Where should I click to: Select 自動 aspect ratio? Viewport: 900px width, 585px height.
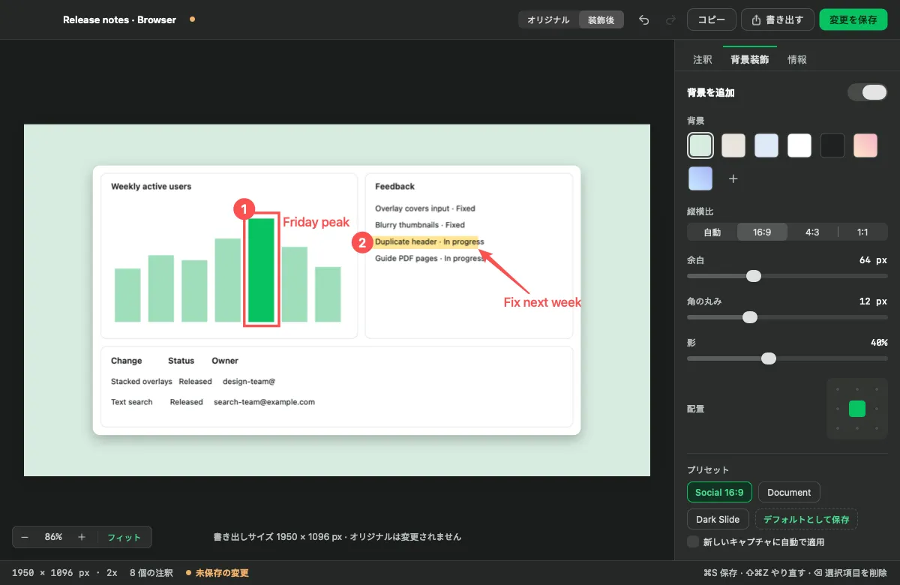(712, 232)
